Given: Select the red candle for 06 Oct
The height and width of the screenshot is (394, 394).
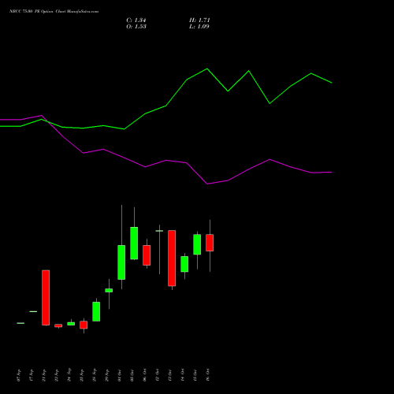Looking at the screenshot, I should 147,255.
